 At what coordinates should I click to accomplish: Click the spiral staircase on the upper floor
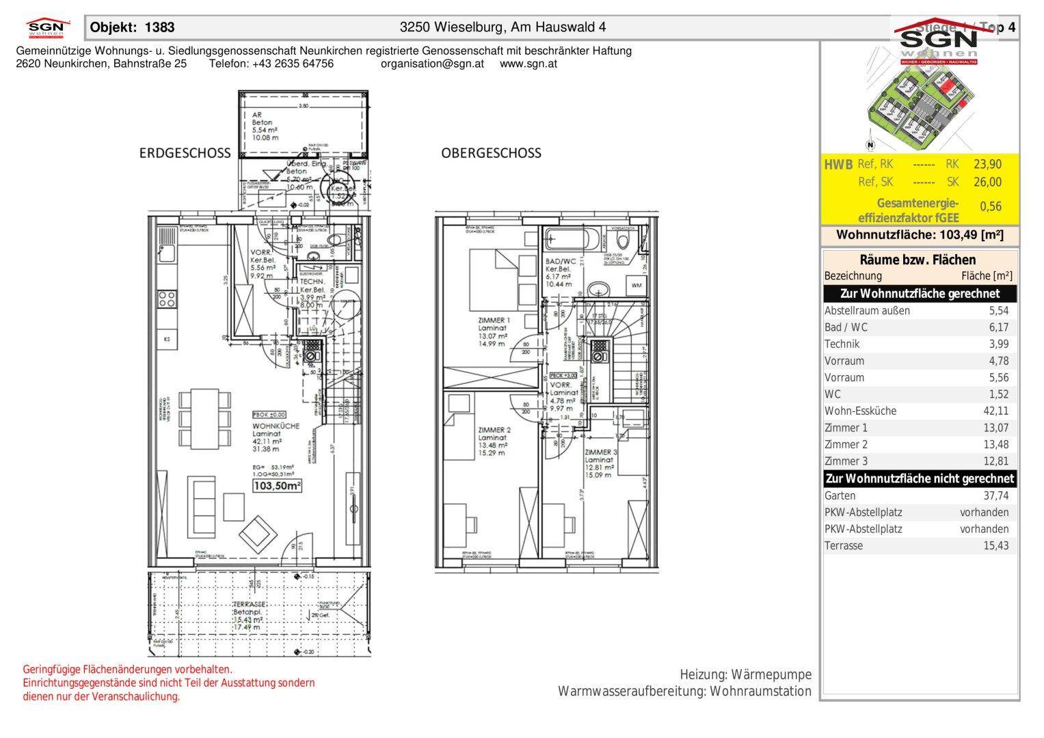(621, 353)
